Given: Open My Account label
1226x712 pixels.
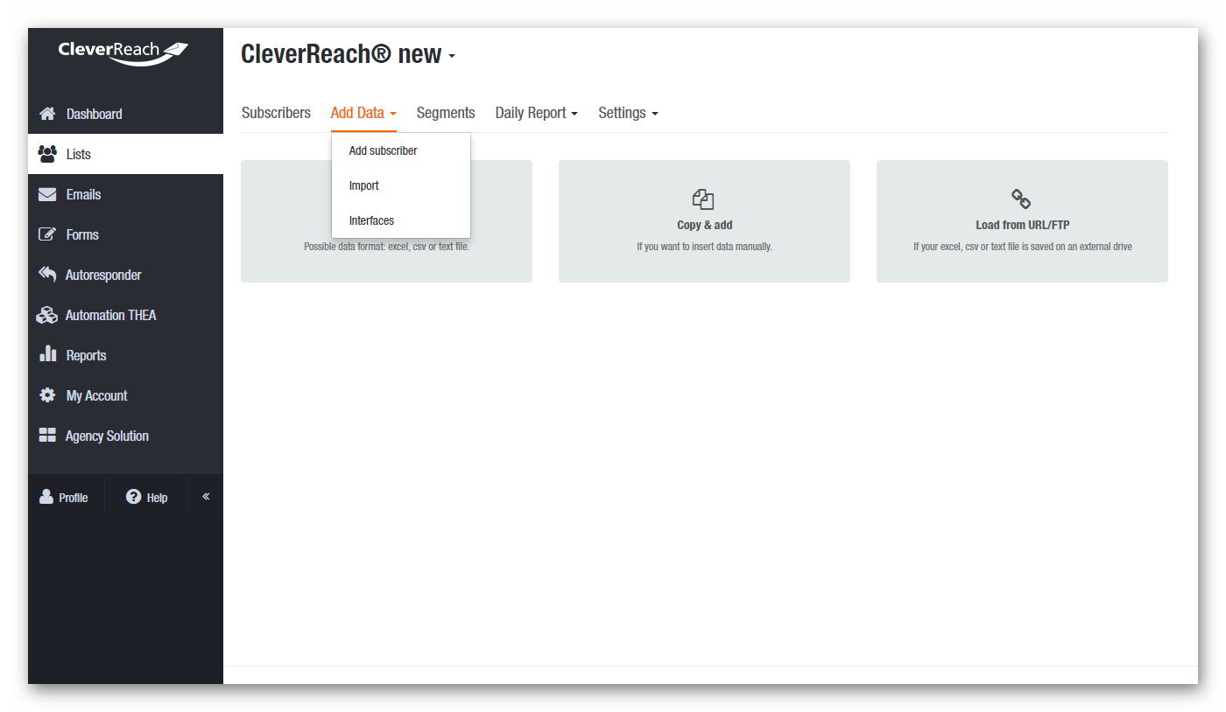Looking at the screenshot, I should [96, 395].
